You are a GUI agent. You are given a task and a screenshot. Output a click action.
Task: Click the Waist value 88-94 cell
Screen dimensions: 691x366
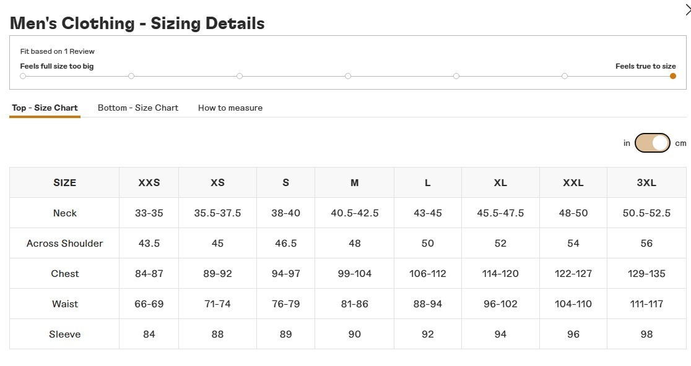[427, 304]
